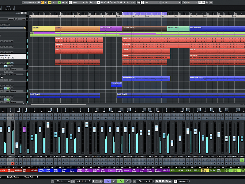Select the Jupiter mixer channel label
The width and height of the screenshot is (245, 184).
[127, 170]
